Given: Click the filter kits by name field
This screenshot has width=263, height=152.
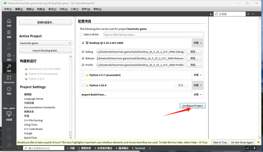Looking at the screenshot, I should click(153, 35).
